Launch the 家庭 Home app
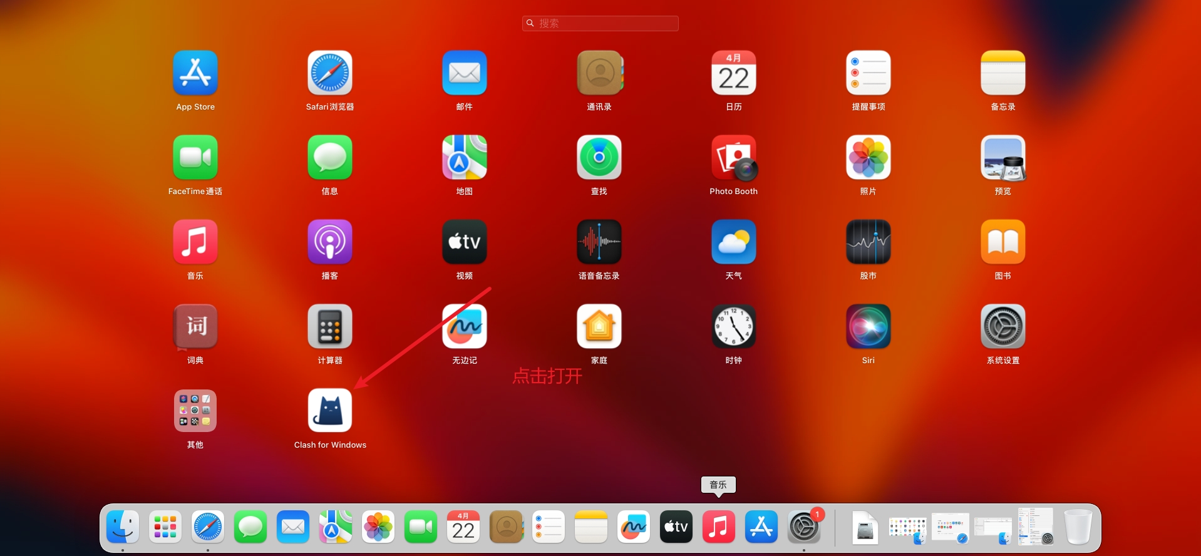The height and width of the screenshot is (556, 1201). 599,327
